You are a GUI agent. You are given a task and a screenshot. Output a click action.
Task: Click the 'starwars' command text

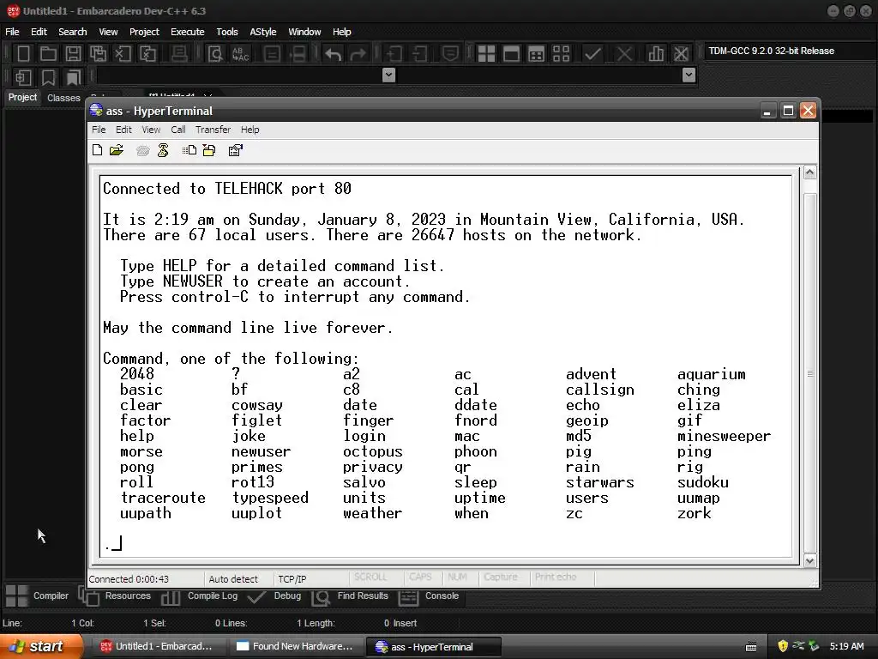pyautogui.click(x=599, y=482)
